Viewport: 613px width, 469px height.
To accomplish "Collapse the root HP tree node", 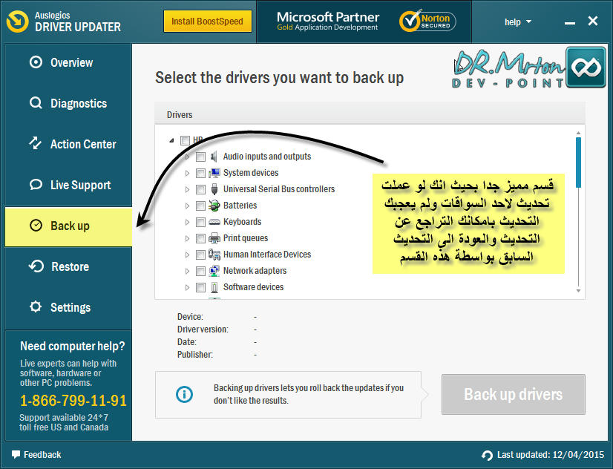I will click(x=171, y=140).
